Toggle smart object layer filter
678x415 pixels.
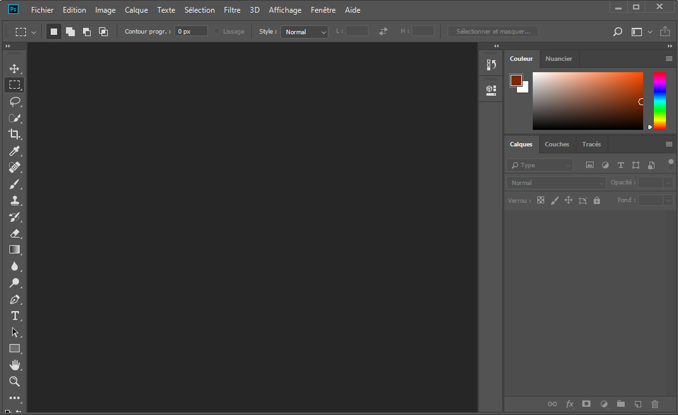pyautogui.click(x=651, y=165)
